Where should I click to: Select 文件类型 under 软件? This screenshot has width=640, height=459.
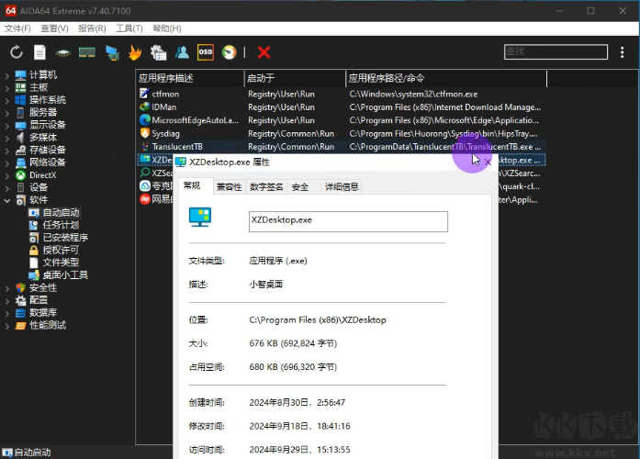[x=61, y=263]
